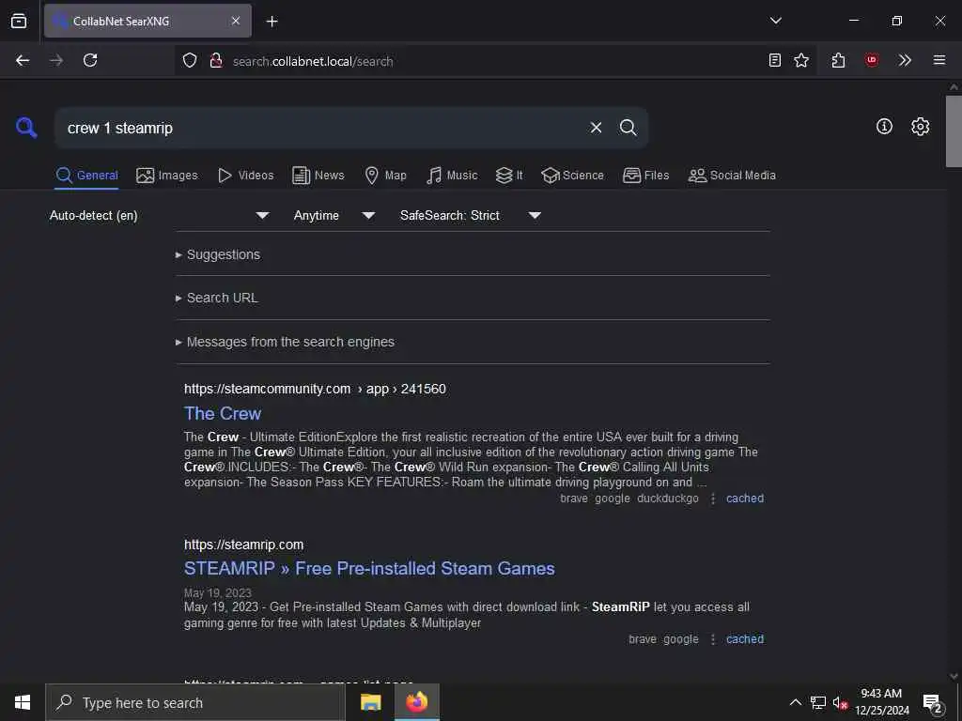The image size is (962, 721).
Task: Open SearXNG preferences gear icon
Action: [920, 127]
